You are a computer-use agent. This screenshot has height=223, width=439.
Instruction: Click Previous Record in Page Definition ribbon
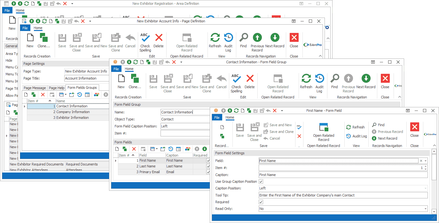[x=257, y=42]
